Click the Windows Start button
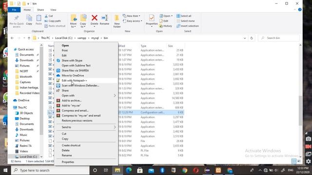Image resolution: width=312 pixels, height=175 pixels. click(x=5, y=170)
